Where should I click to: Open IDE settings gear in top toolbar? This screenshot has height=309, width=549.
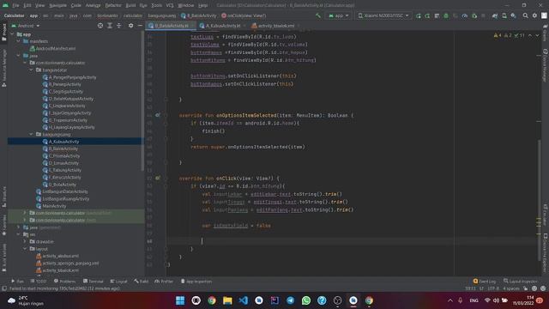click(x=534, y=15)
